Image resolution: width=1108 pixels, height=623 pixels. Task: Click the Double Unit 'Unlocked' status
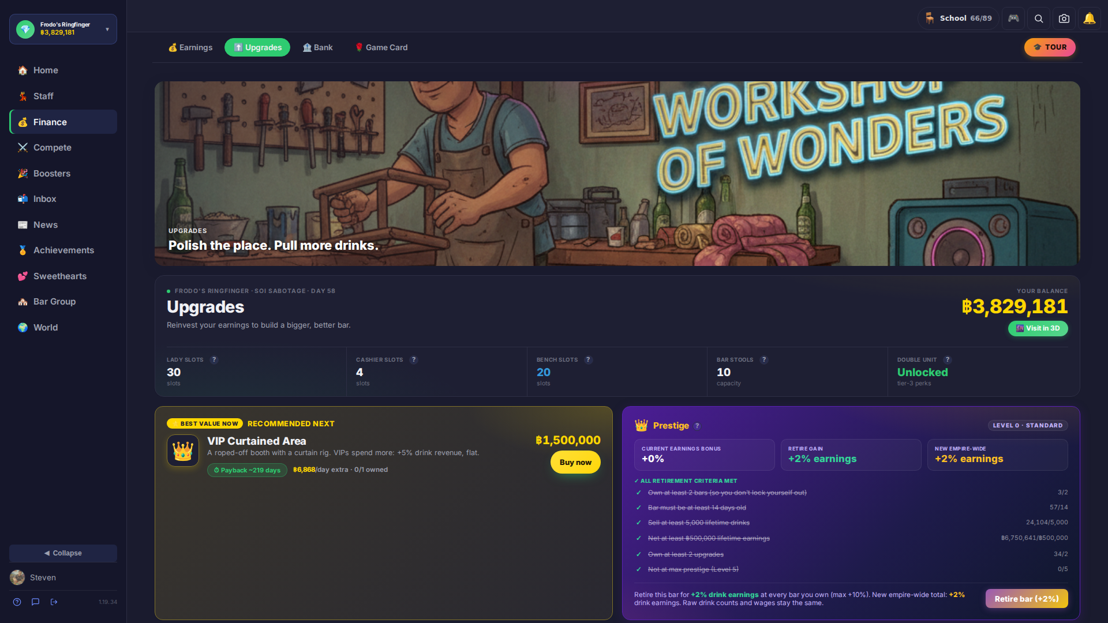(x=922, y=372)
